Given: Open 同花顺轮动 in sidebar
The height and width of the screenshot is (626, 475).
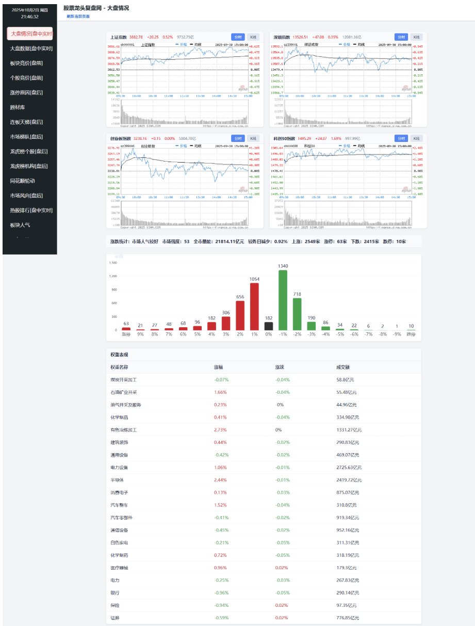Looking at the screenshot, I should tap(22, 181).
